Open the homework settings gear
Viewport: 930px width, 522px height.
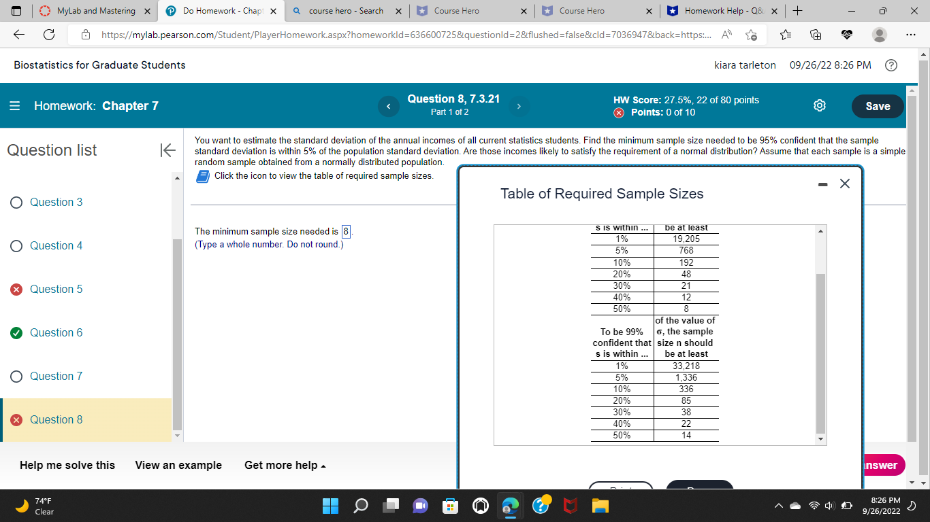click(x=819, y=106)
